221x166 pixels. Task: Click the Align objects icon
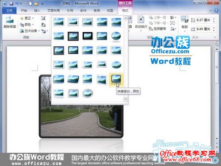click(x=173, y=18)
